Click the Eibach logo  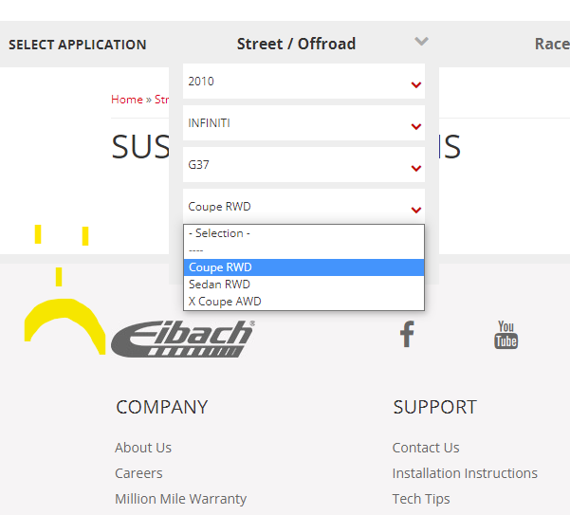[183, 339]
